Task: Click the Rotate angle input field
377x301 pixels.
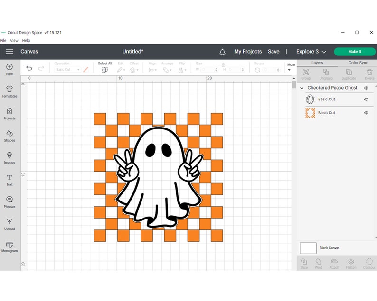Action: [270, 70]
